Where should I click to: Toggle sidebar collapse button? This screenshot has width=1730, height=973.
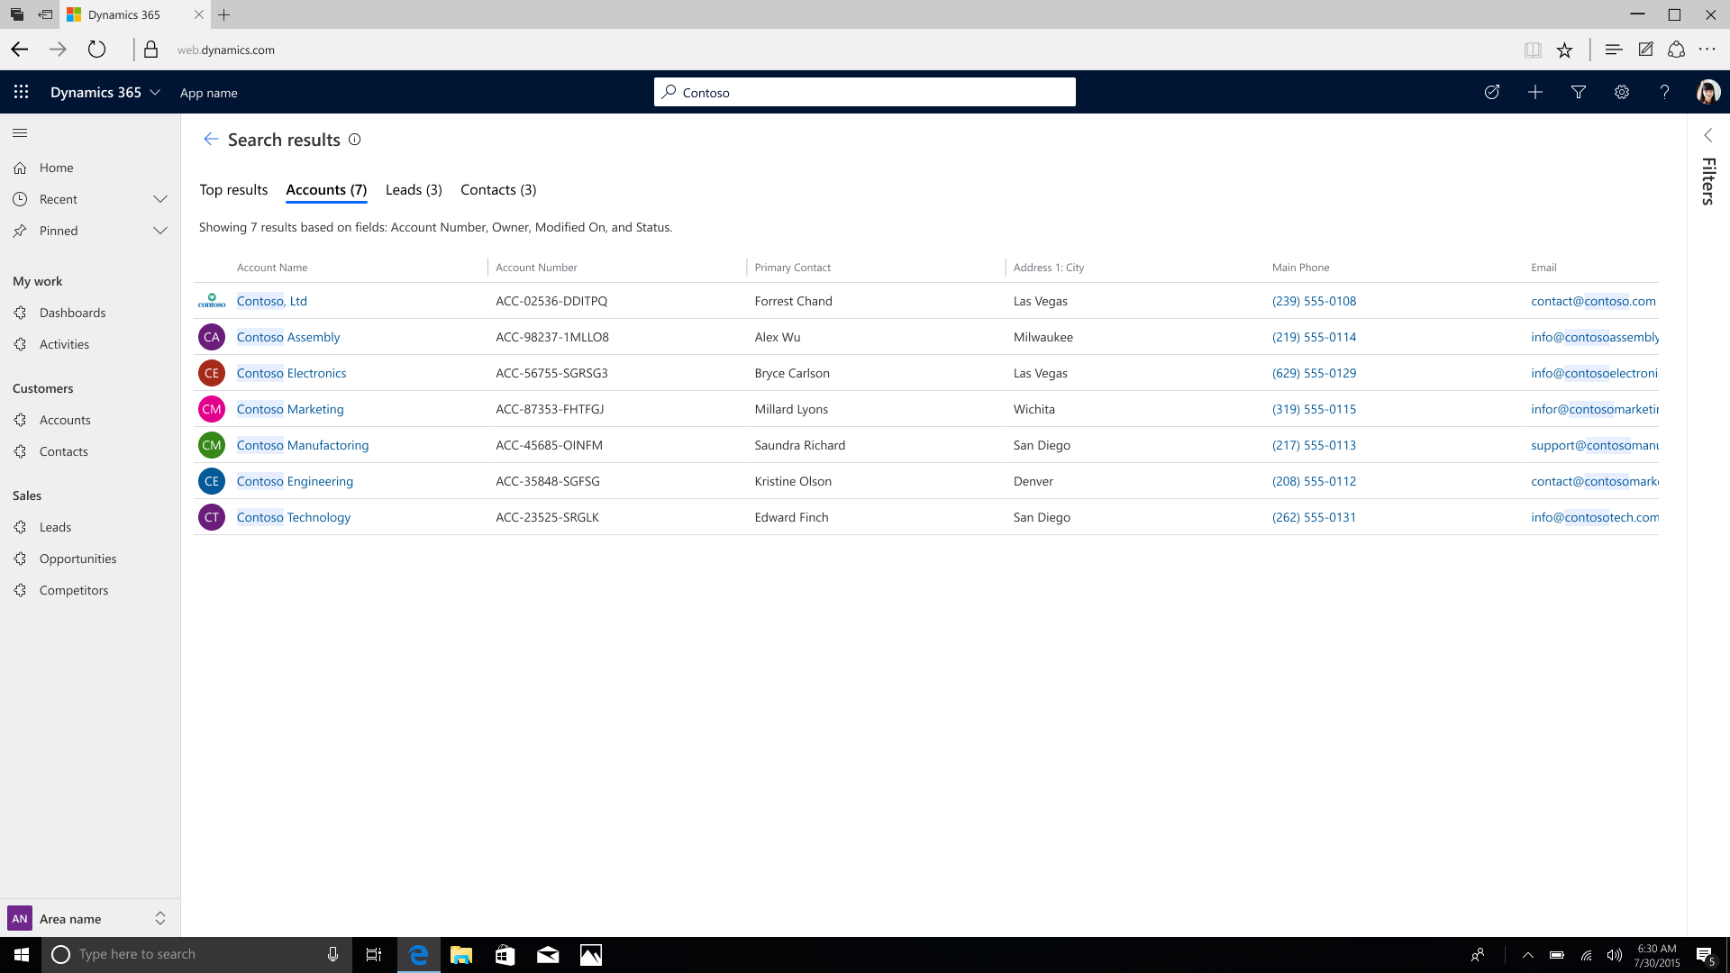click(x=20, y=132)
